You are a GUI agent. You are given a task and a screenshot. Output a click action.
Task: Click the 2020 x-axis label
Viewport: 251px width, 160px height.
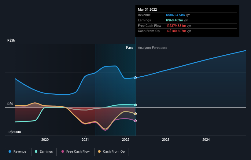click(x=45, y=140)
